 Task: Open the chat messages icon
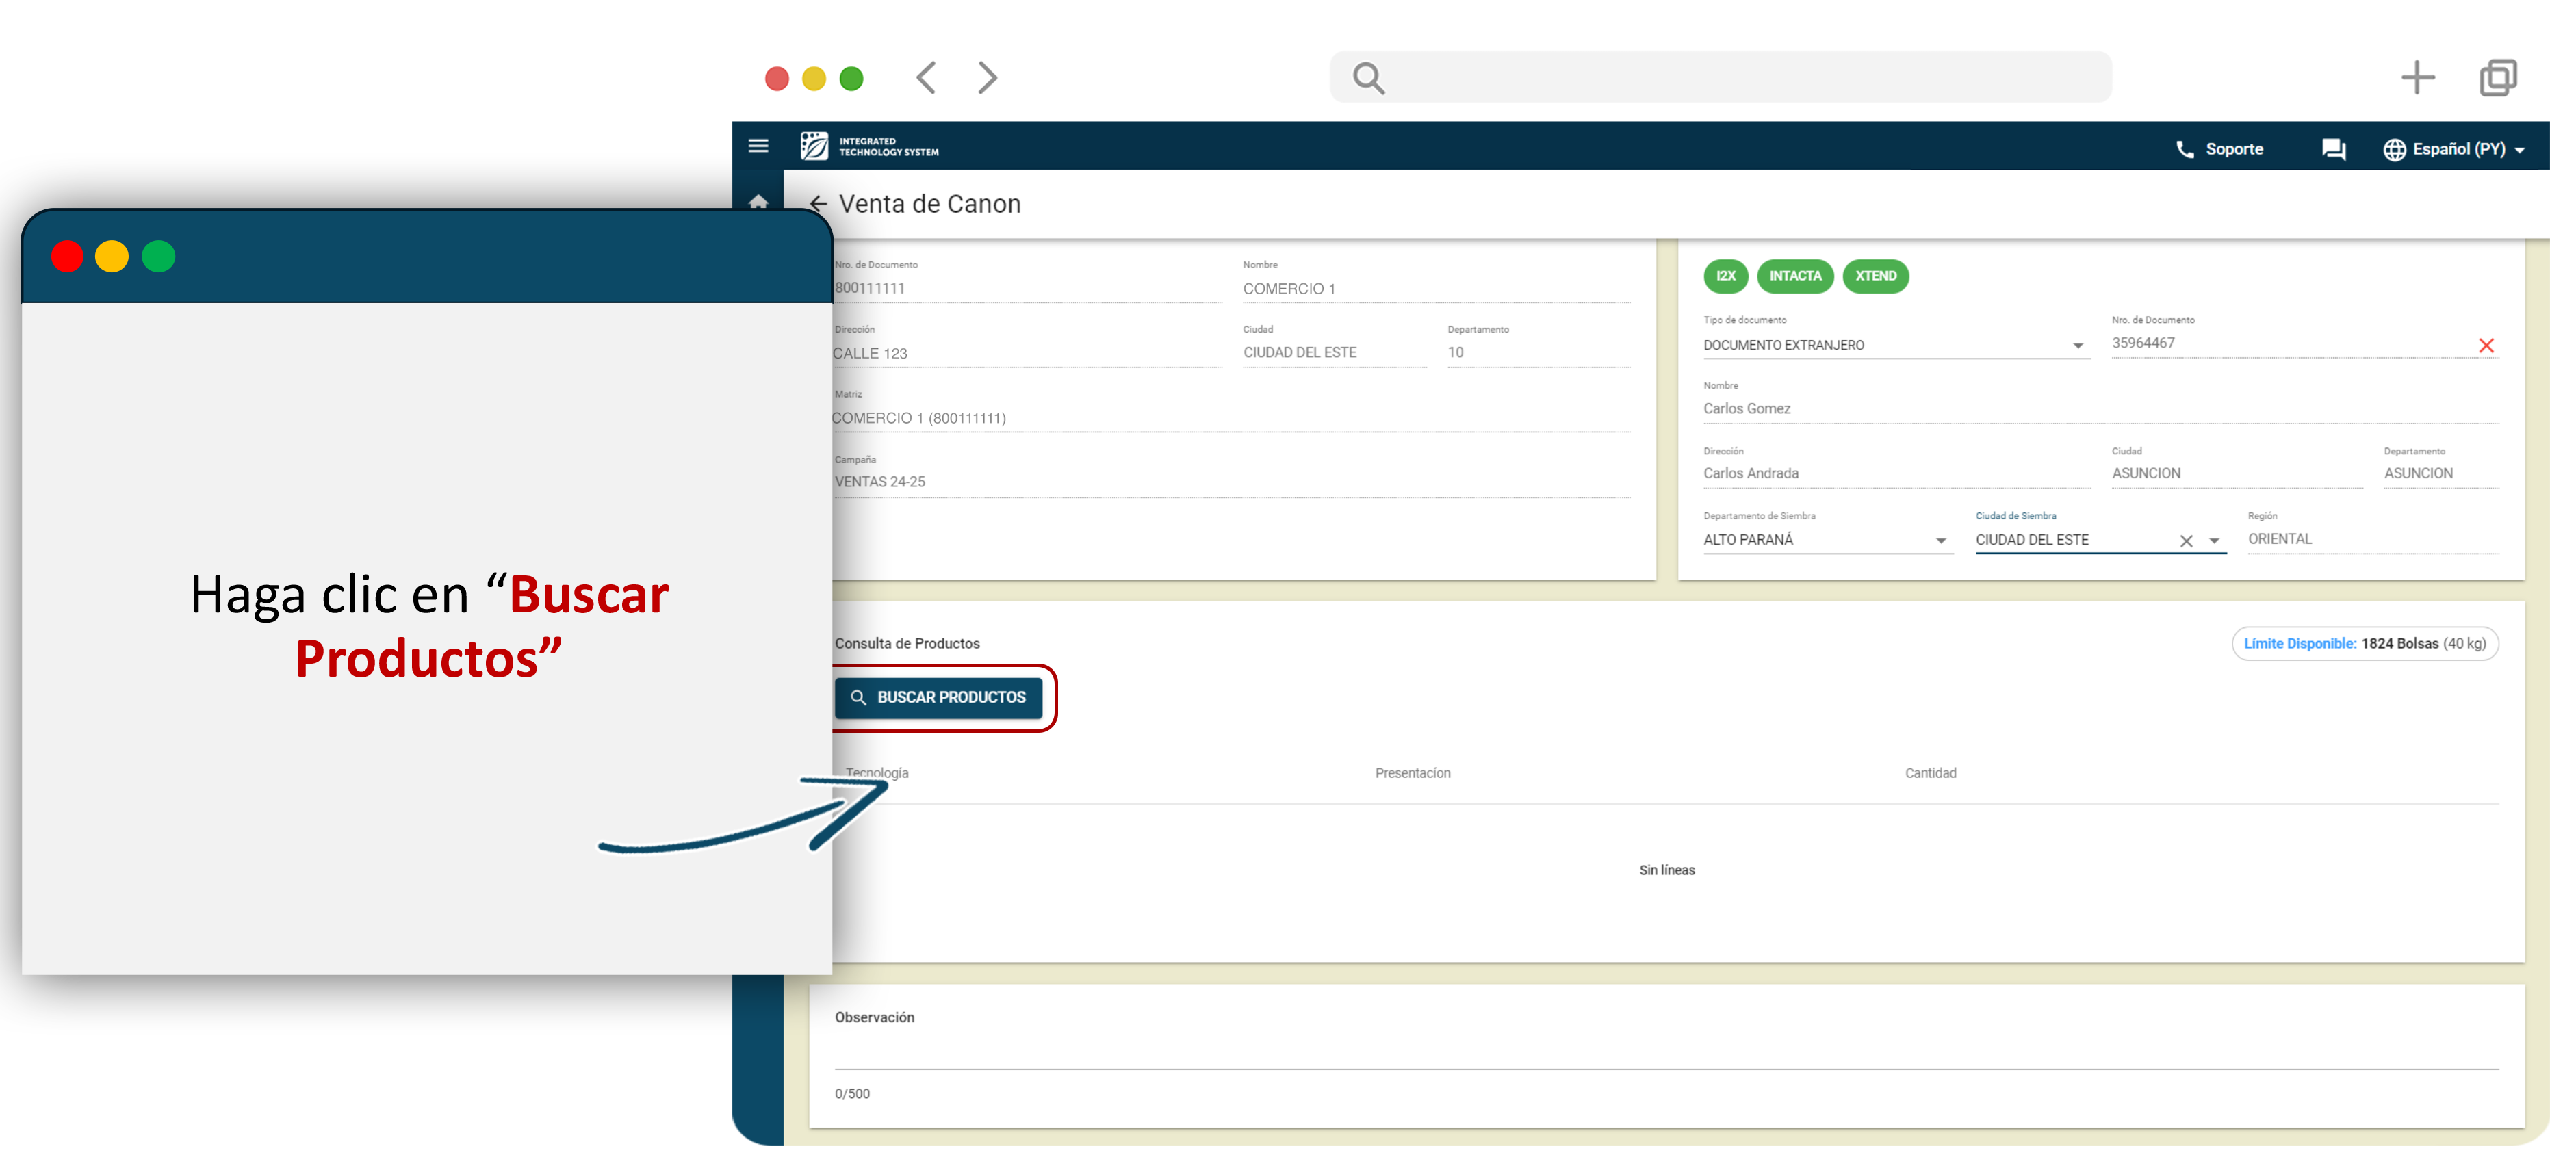2333,149
